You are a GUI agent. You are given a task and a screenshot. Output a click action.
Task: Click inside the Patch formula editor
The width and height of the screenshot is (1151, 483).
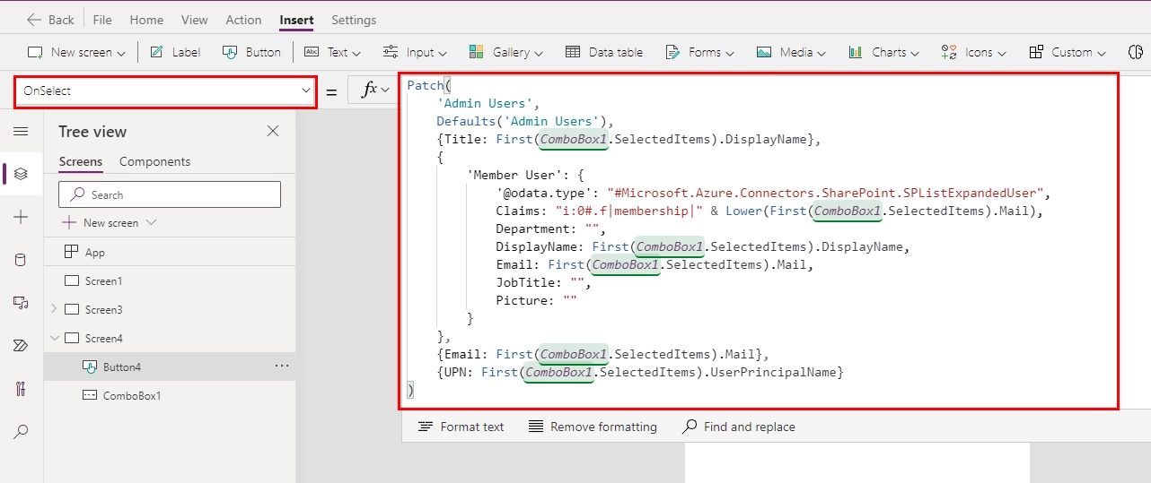point(760,241)
